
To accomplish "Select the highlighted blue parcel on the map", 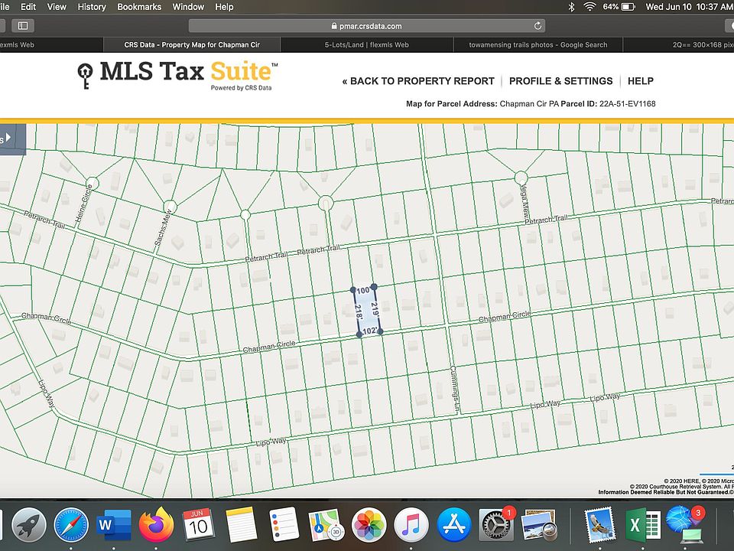I will (x=367, y=310).
